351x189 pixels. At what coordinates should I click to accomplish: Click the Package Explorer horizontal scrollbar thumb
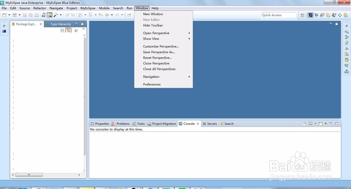tap(29, 175)
